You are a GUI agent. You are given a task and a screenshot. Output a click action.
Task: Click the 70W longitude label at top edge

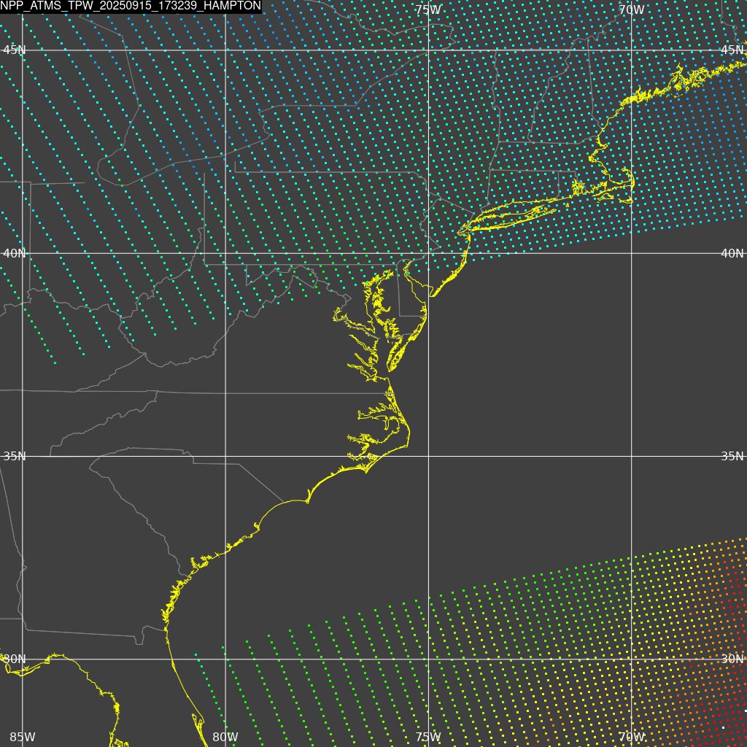coord(632,10)
